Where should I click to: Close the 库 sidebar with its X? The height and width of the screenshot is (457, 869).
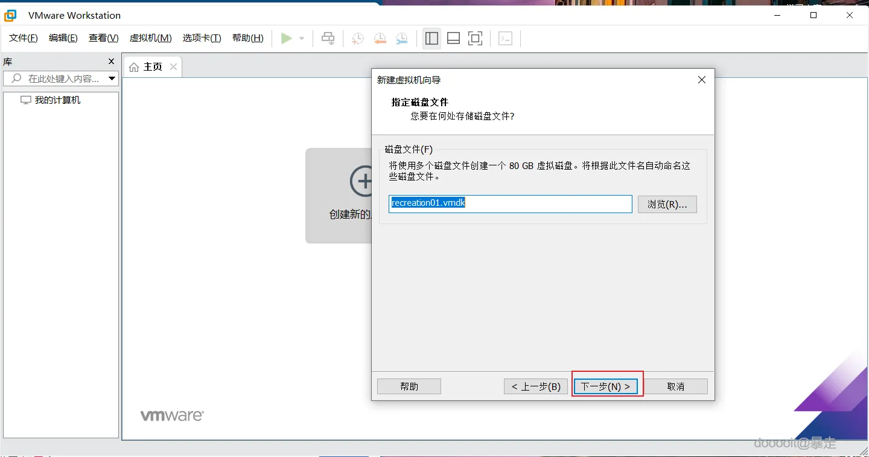pos(111,61)
